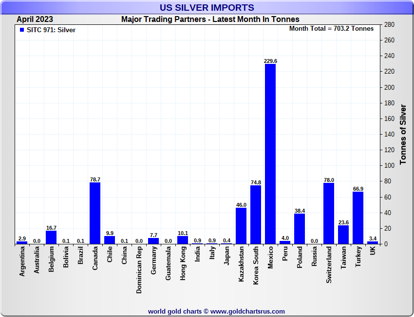Click the 3.4 value above UK
The image size is (414, 317).
coord(373,238)
